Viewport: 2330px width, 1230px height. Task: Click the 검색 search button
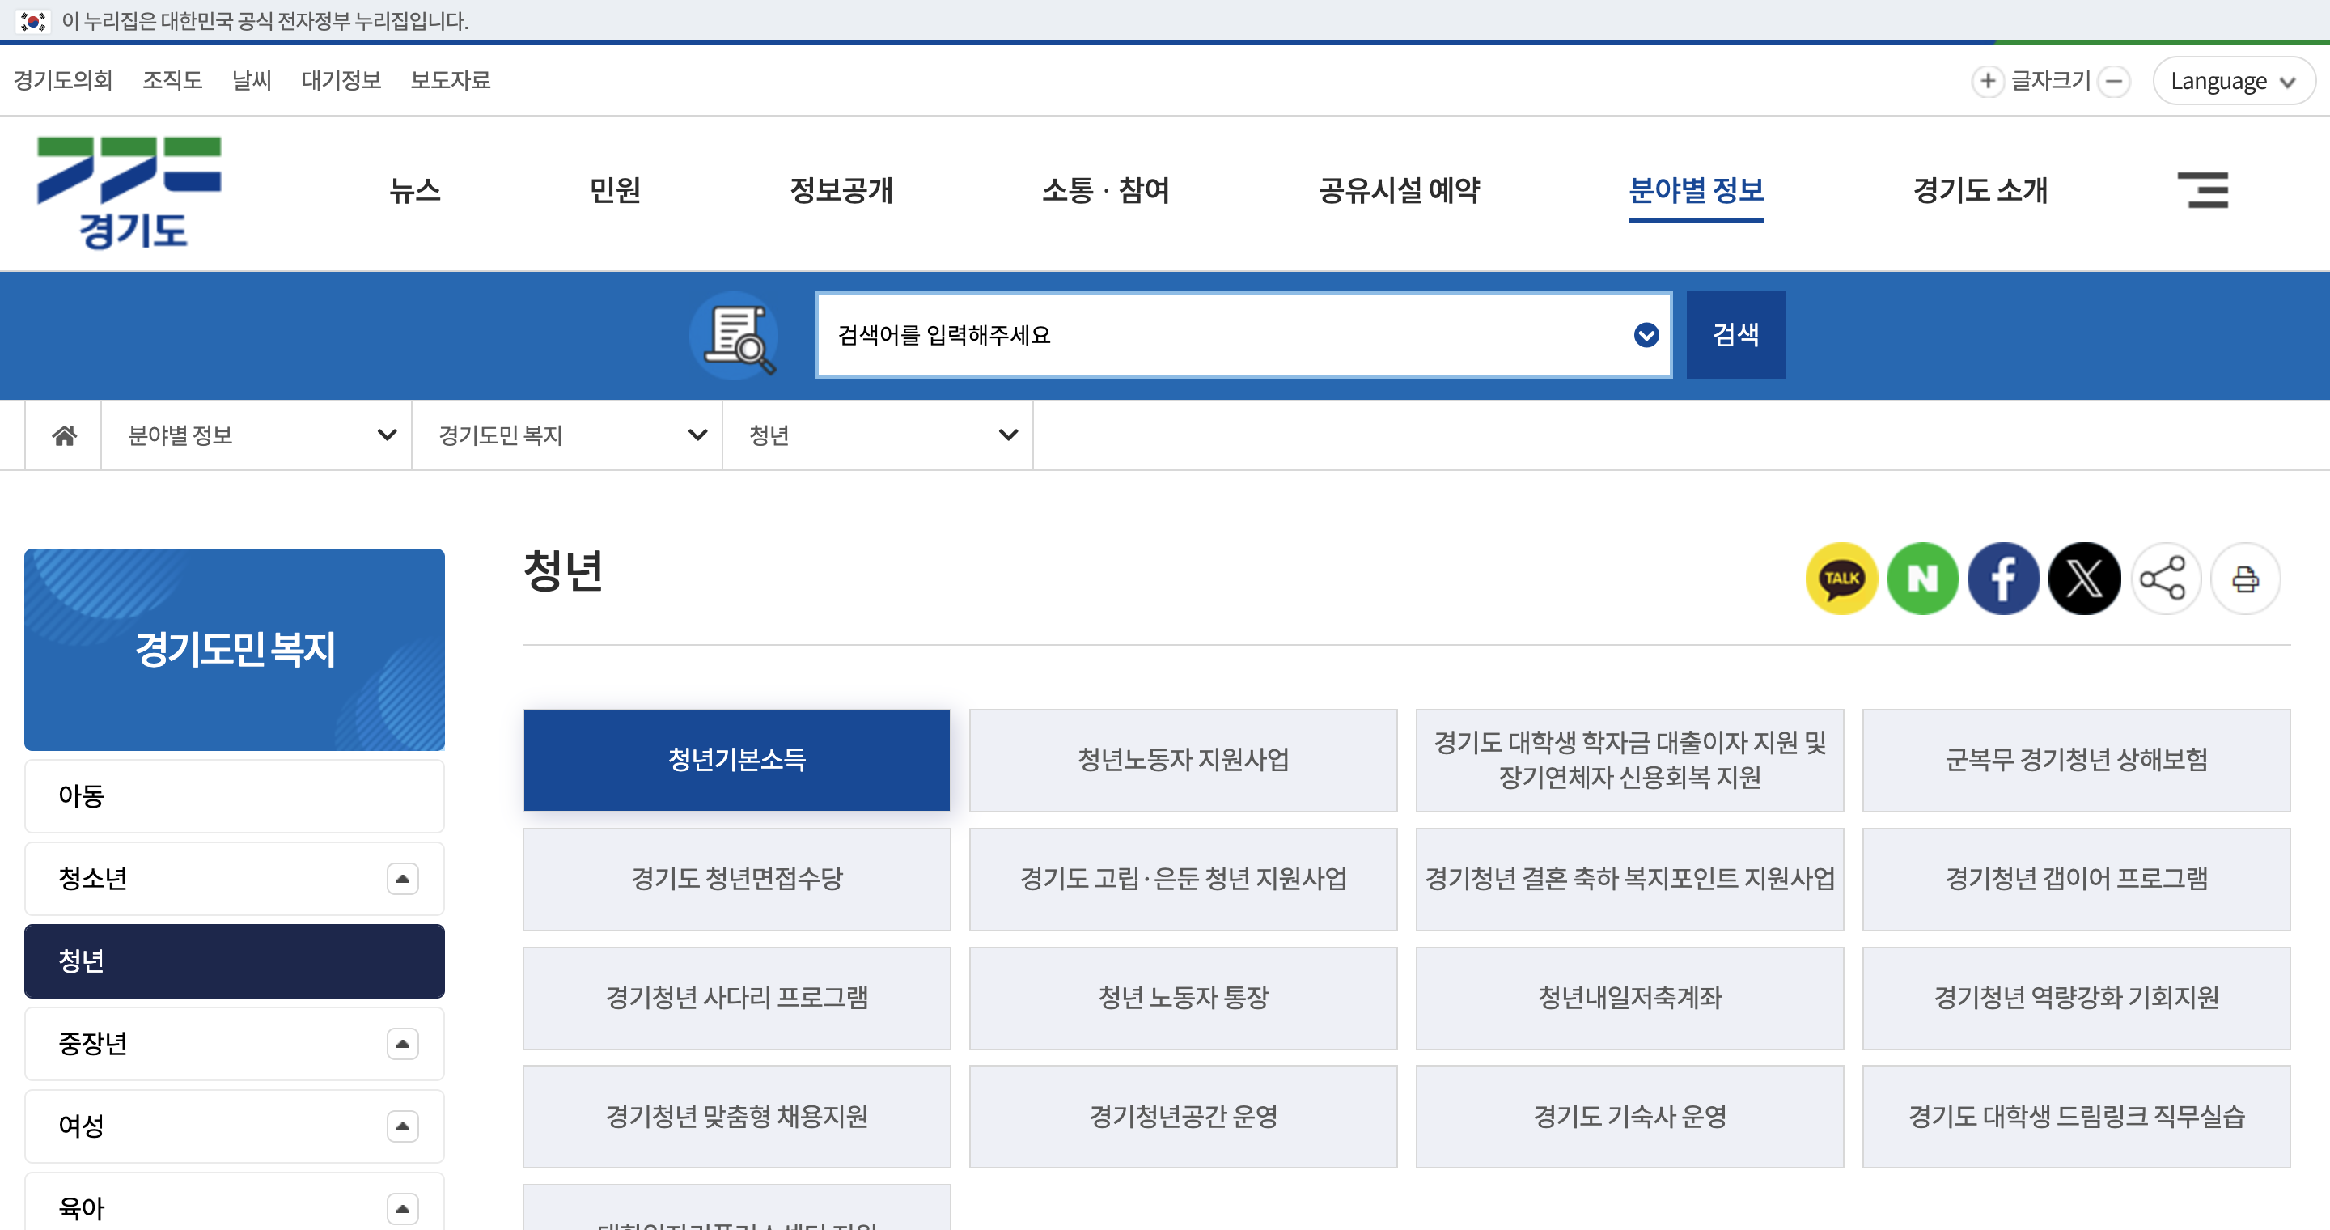(x=1735, y=336)
